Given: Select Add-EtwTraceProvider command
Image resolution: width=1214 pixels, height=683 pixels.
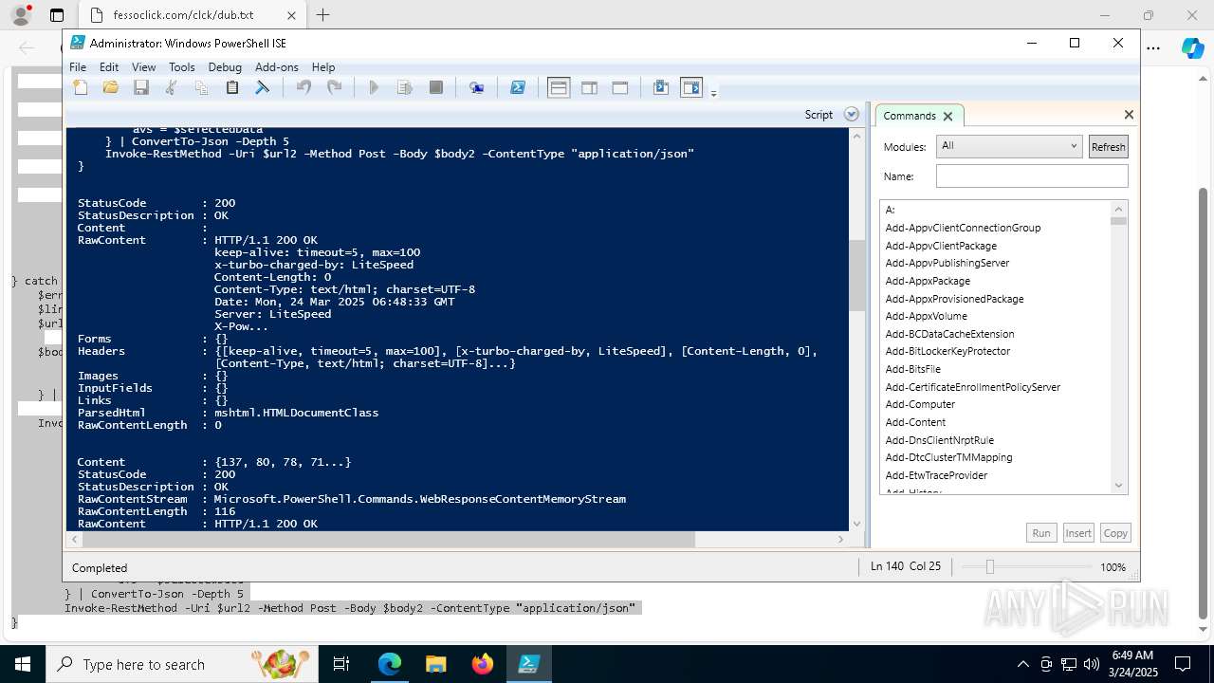Looking at the screenshot, I should coord(936,475).
